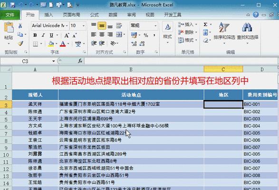279x190 pixels.
Task: Open the Name Box dropdown arrow
Action: (x=53, y=61)
